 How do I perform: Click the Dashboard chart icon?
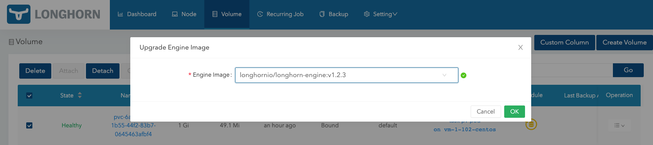[x=120, y=14]
